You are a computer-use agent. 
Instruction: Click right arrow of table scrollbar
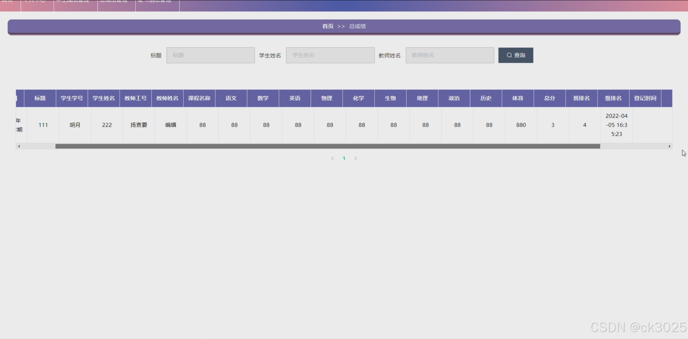(669, 146)
